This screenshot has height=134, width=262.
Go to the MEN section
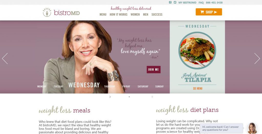pos(146,15)
